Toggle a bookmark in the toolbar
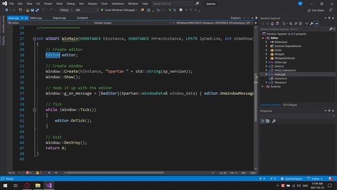Screen dimensions: 337x190 point(181,10)
